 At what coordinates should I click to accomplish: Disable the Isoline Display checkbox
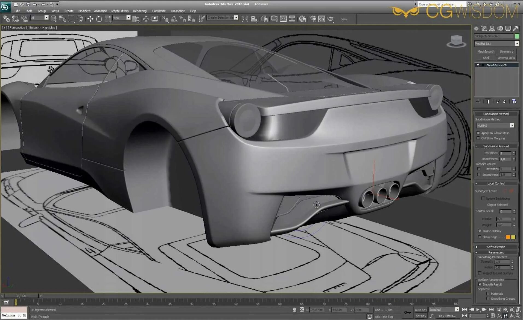[x=480, y=231]
